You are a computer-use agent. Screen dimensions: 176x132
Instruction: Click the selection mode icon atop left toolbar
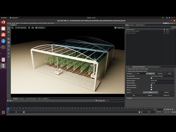tap(9, 29)
